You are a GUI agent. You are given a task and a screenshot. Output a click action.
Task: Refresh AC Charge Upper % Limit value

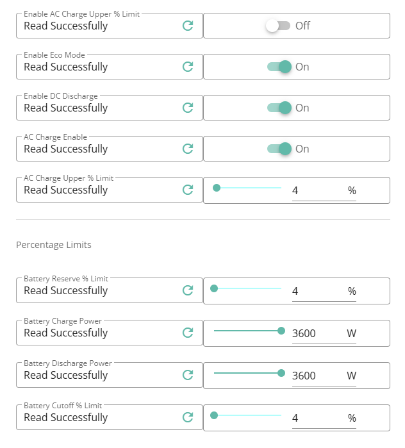[x=188, y=190]
